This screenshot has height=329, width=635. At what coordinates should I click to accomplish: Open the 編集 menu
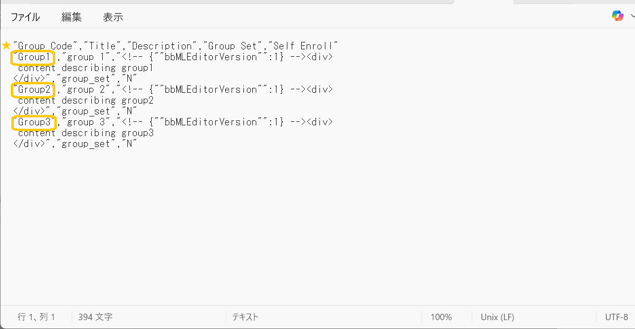pos(72,17)
